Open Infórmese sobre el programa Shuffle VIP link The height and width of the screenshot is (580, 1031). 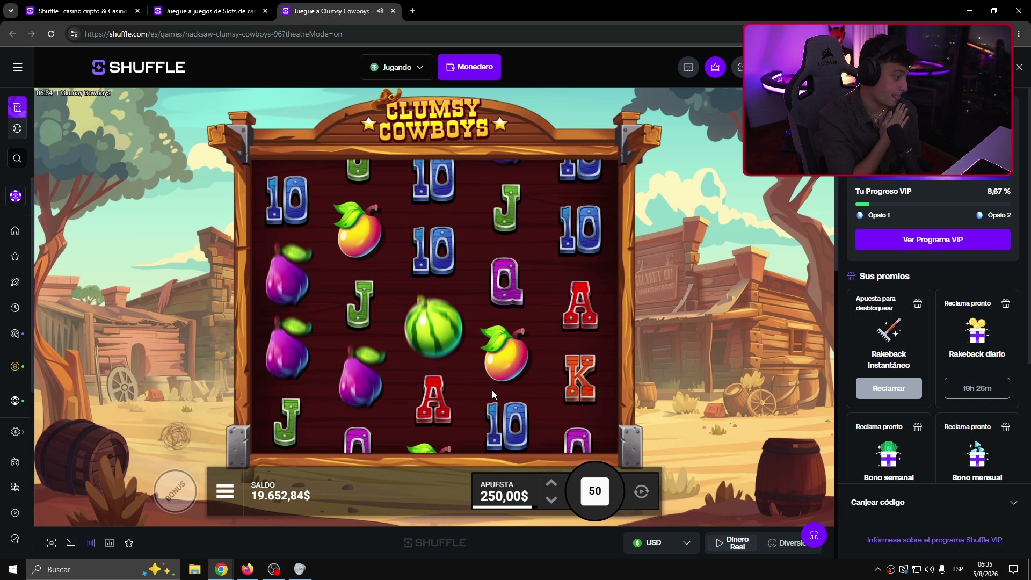[x=934, y=540]
